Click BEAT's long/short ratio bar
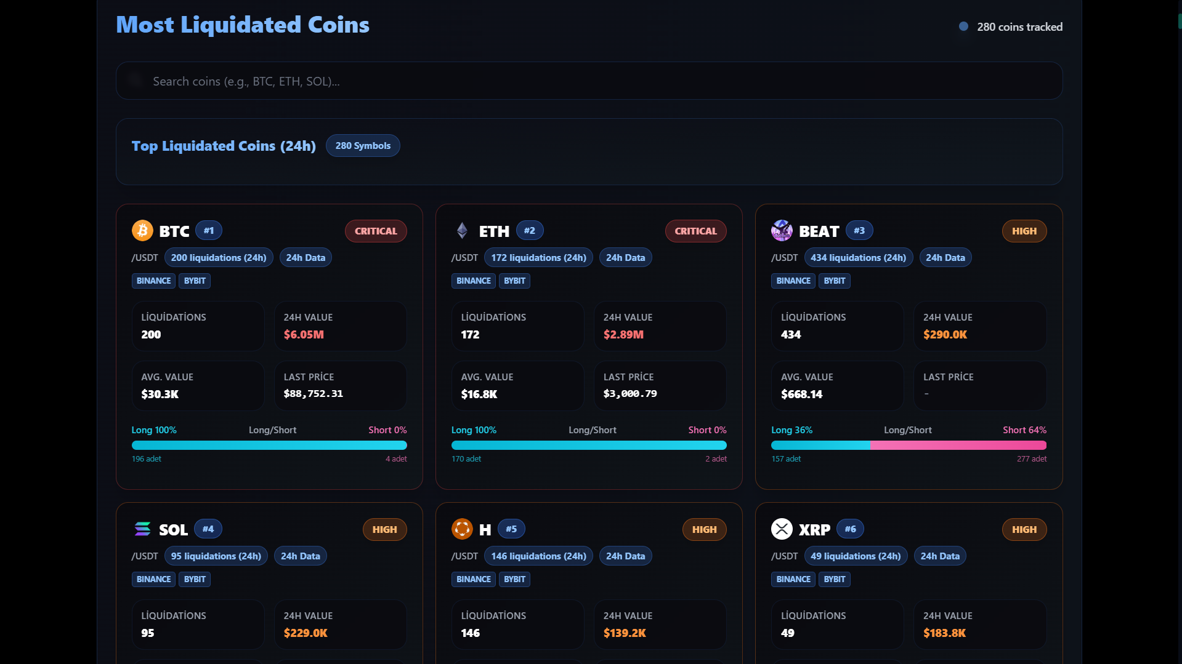Image resolution: width=1182 pixels, height=664 pixels. point(909,446)
